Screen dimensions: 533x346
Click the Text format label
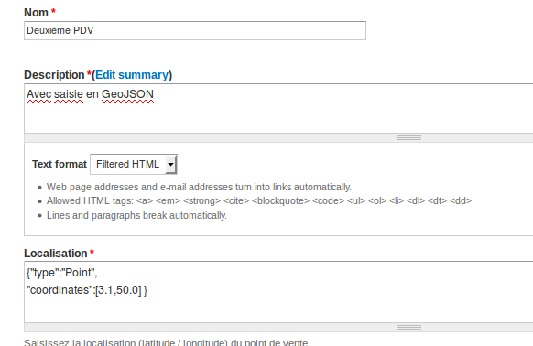click(x=60, y=164)
